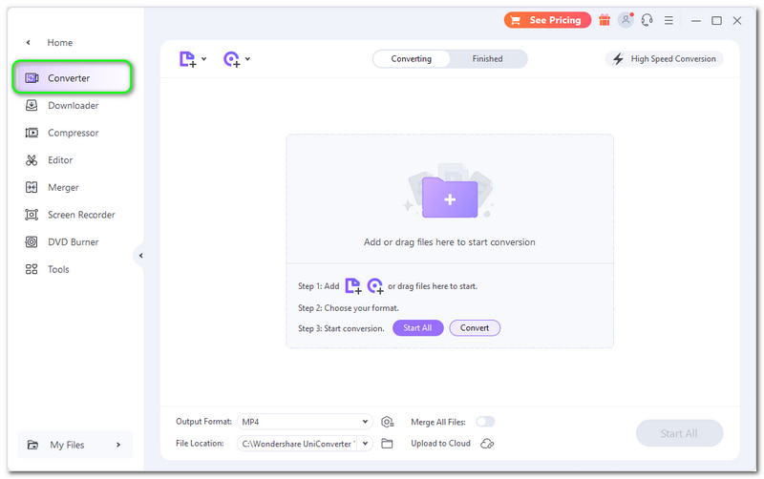Expand the Output Format MP4 dropdown
This screenshot has width=764, height=479.
(x=365, y=422)
